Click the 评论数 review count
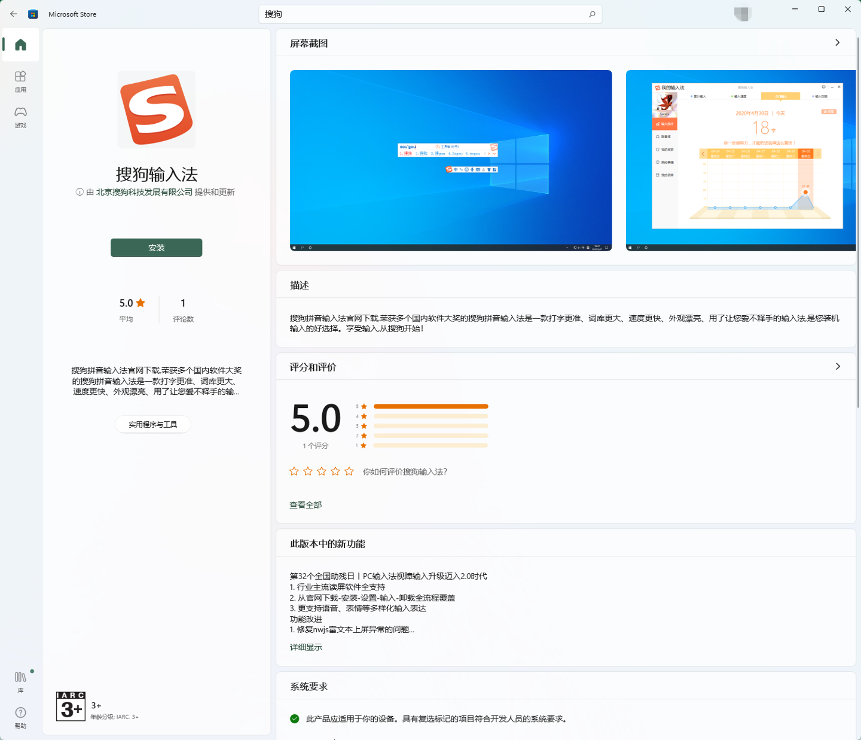This screenshot has height=740, width=861. click(183, 310)
